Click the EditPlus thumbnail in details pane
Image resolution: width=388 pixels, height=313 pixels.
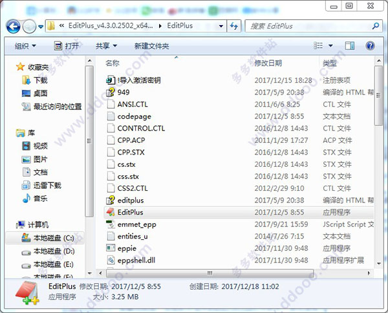(27, 292)
